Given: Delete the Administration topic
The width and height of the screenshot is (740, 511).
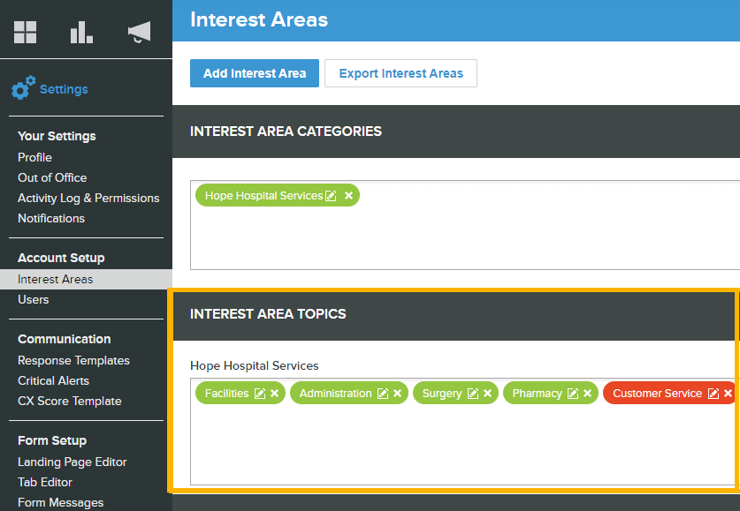Looking at the screenshot, I should (x=397, y=394).
